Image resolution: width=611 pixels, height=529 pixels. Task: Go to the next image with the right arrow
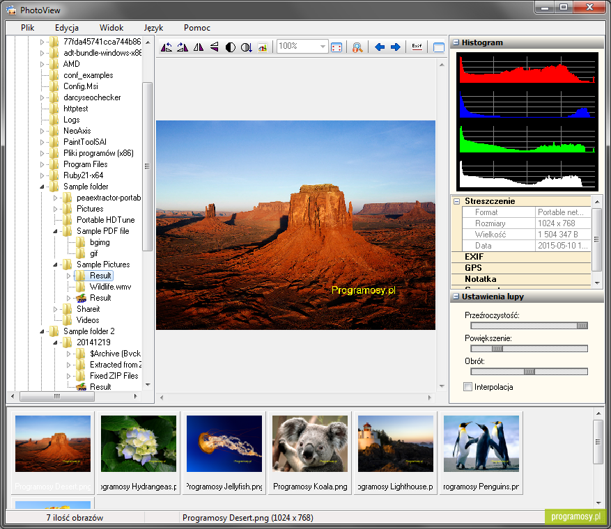click(x=396, y=47)
